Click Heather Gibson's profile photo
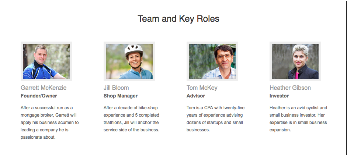Image resolution: width=347 pixels, height=156 pixels. 295,61
